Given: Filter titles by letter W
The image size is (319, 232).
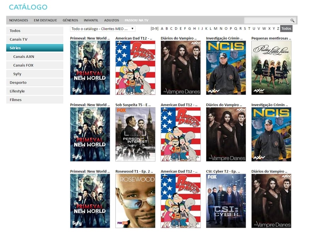Looking at the screenshot, I should (x=264, y=28).
